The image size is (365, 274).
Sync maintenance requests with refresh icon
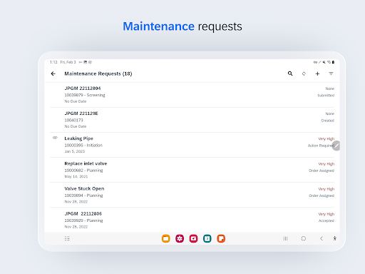pyautogui.click(x=304, y=73)
